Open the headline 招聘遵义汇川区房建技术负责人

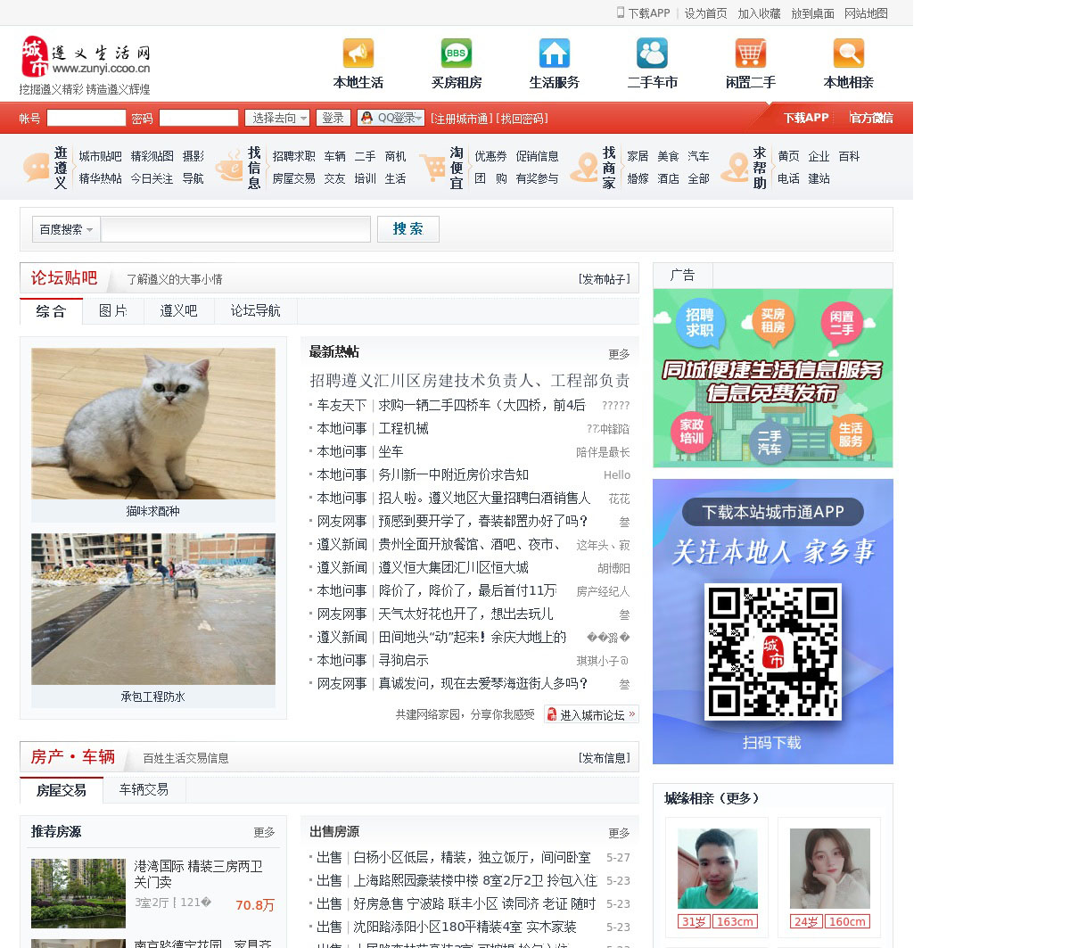(469, 381)
